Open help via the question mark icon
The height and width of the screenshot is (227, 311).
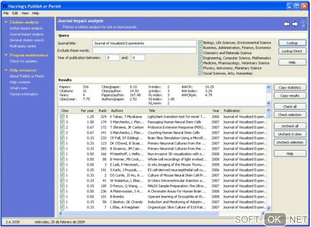pyautogui.click(x=303, y=24)
